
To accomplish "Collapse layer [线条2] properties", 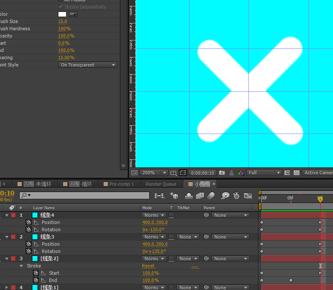I will pos(7,259).
